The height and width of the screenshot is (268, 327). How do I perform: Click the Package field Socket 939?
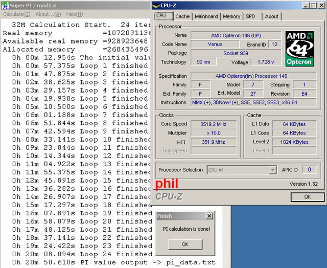coord(236,53)
